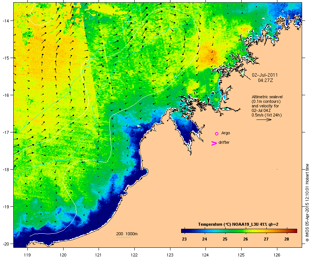Viewport: 312px width, 258px height.
Task: Click the '-16' latitude axis label
Action: tap(5, 95)
